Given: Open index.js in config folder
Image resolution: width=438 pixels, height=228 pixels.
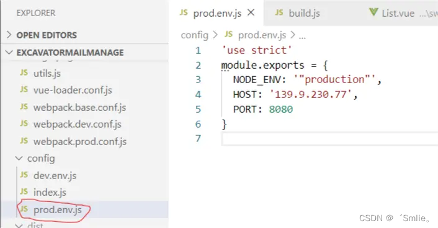Looking at the screenshot, I should click(50, 192).
